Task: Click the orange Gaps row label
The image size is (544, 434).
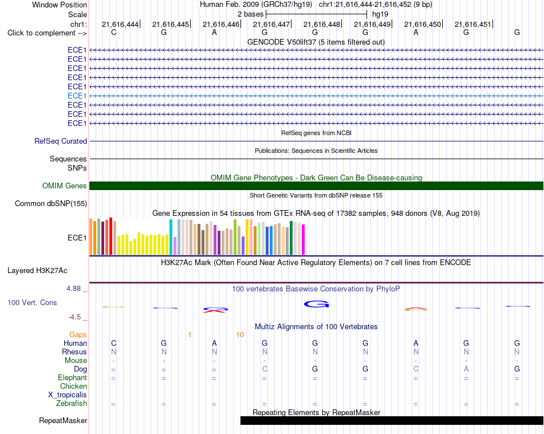Action: 78,335
